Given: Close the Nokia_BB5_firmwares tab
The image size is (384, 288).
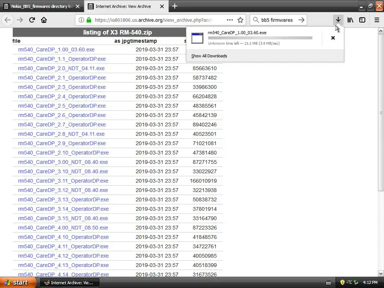Looking at the screenshot, I should (x=78, y=6).
